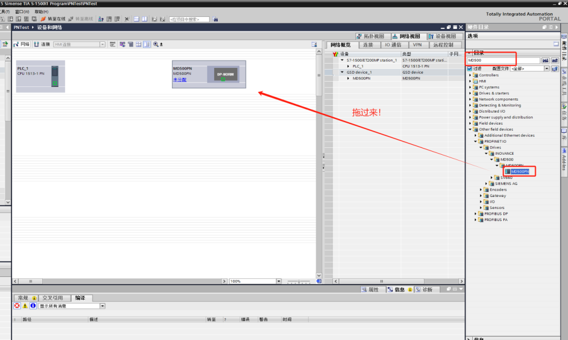Toggle the information messages filter icon

(33, 306)
